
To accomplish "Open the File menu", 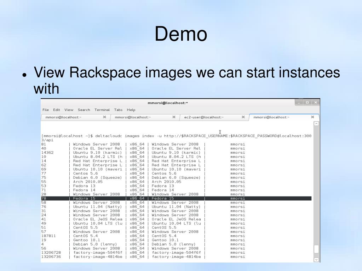I will click(46, 110).
